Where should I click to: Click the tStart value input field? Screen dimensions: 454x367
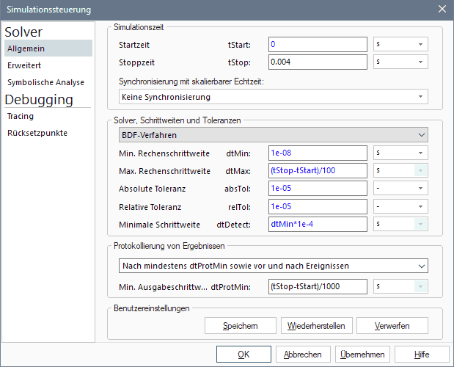click(317, 45)
